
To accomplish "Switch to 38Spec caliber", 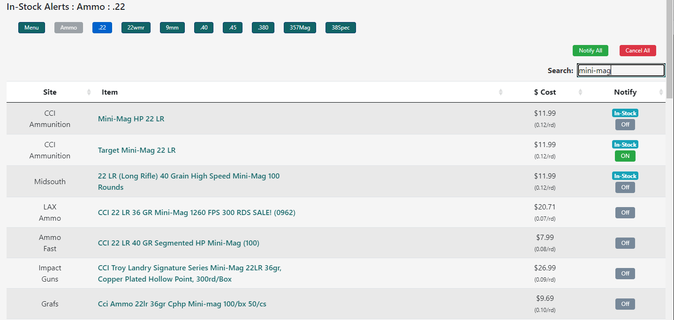I will pos(341,28).
